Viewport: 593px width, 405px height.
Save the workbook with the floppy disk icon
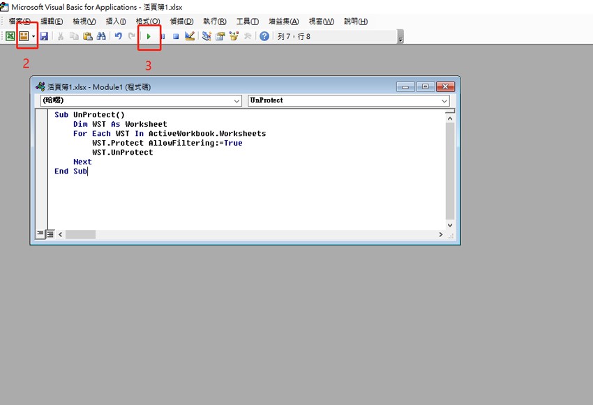click(x=44, y=36)
